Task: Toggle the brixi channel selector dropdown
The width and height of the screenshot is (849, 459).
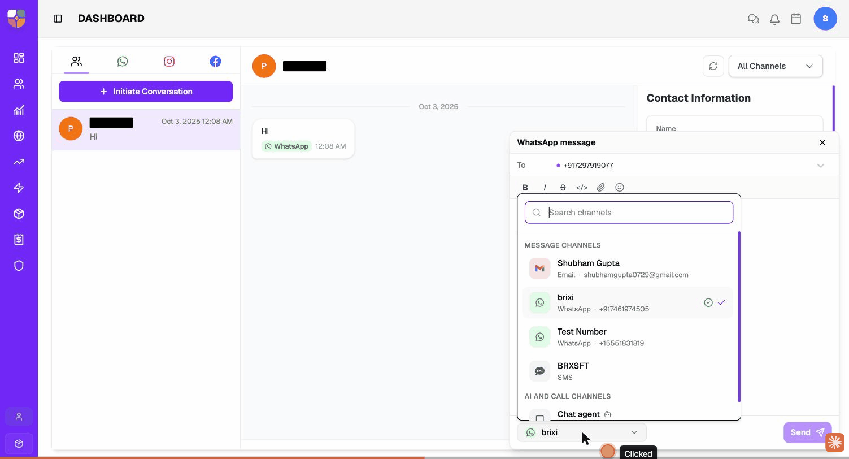Action: [x=582, y=432]
